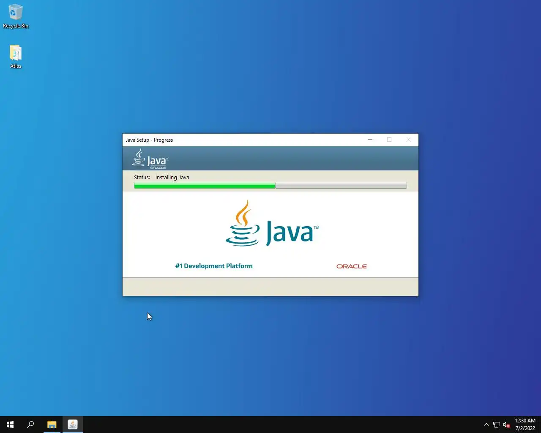Click the "Java Setup - Progress" title

click(149, 140)
